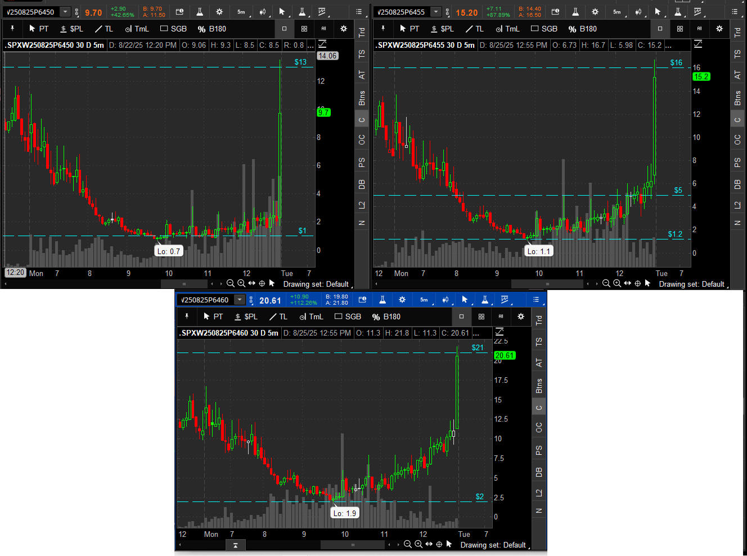Open the 5m timeframe menu on P6455 chart

(617, 12)
